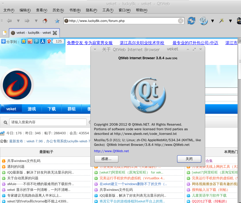Share via the Tencent Weibo icon
The image size is (241, 203).
click(x=36, y=41)
